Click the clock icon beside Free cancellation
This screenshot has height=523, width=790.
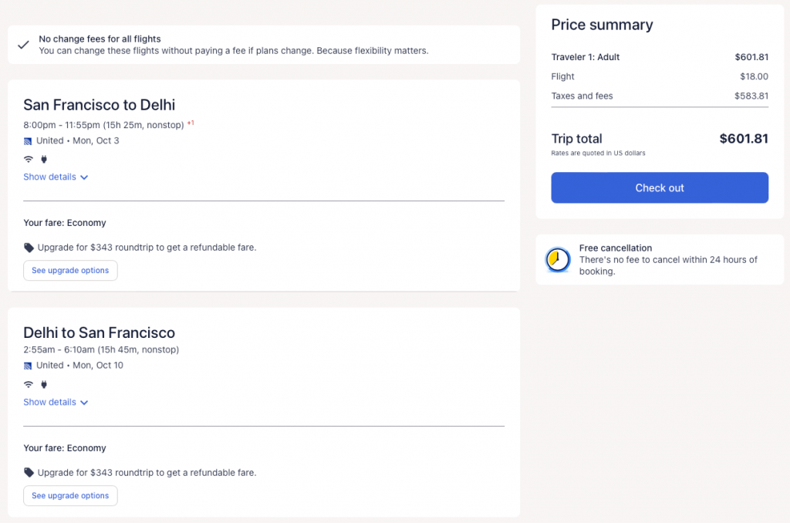coord(557,260)
